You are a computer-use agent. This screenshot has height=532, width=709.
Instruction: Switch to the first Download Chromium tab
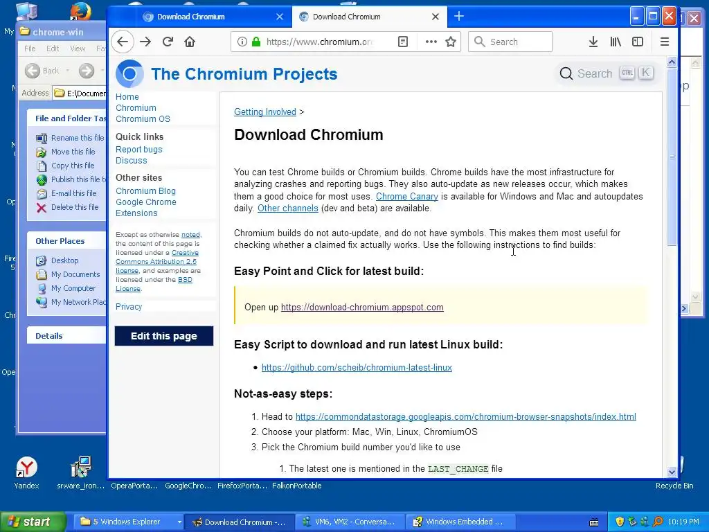click(x=213, y=17)
